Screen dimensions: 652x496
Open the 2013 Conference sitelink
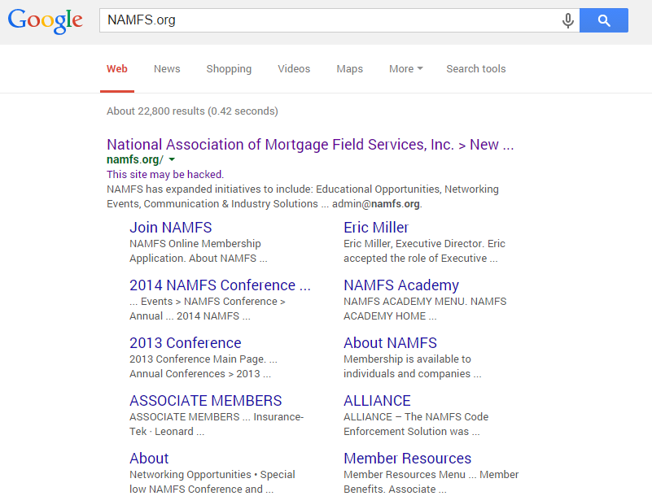(185, 343)
